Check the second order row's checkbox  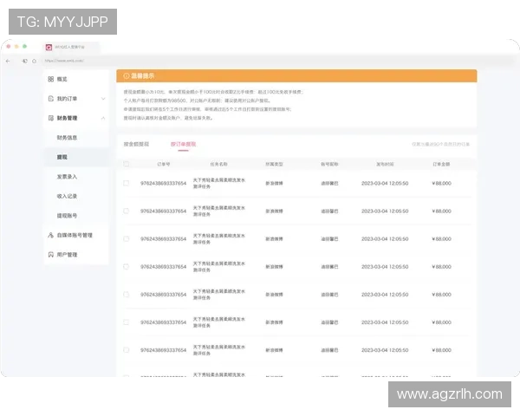point(126,211)
